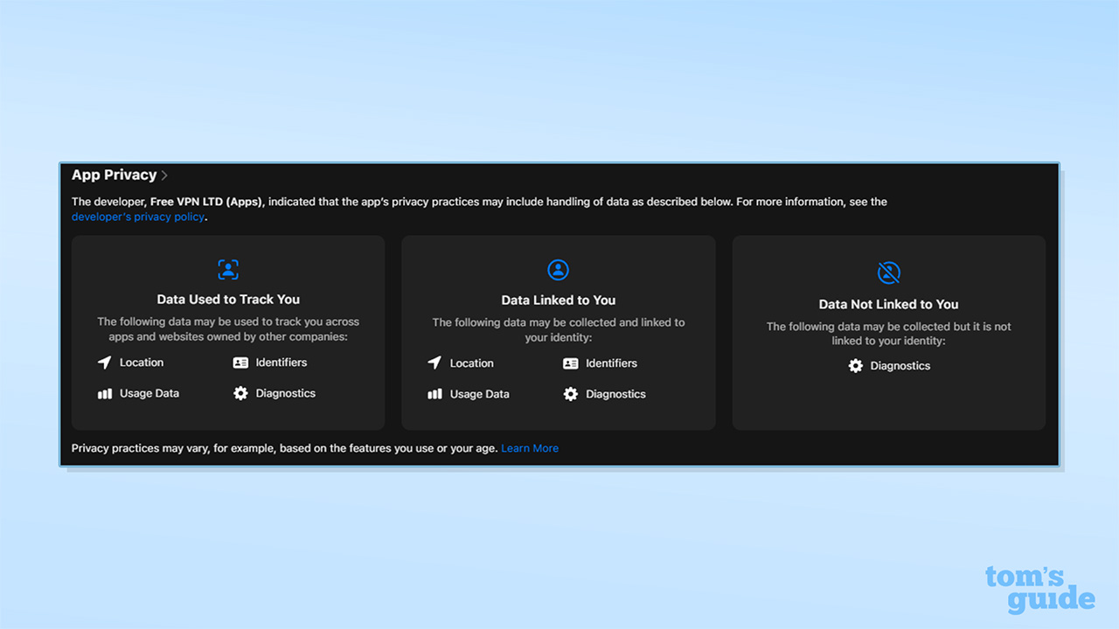Viewport: 1119px width, 629px height.
Task: Select the Usage Data bar chart icon
Action: [x=105, y=393]
